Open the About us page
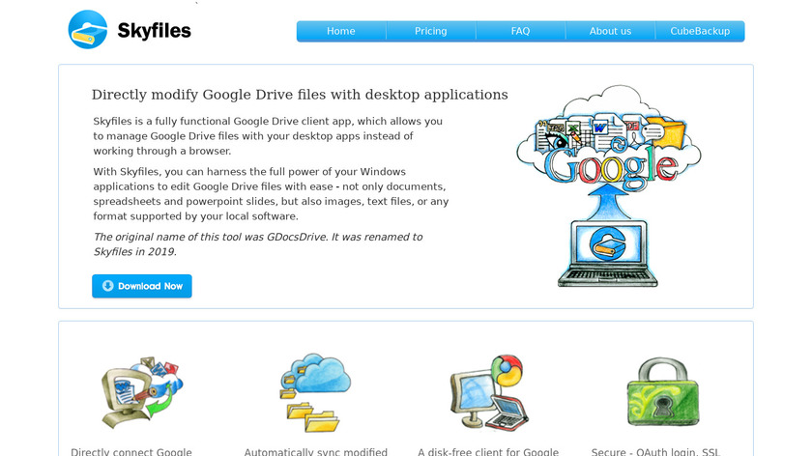This screenshot has height=456, width=812. 610,31
